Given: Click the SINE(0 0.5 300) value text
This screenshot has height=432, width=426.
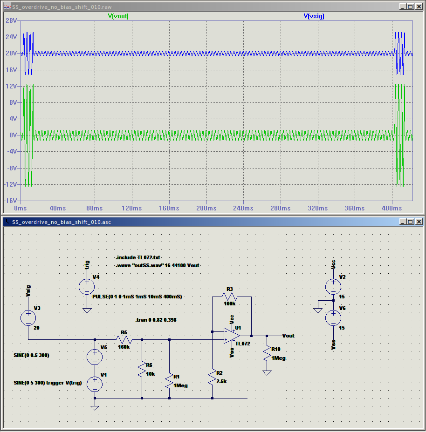Looking at the screenshot, I should [x=31, y=355].
